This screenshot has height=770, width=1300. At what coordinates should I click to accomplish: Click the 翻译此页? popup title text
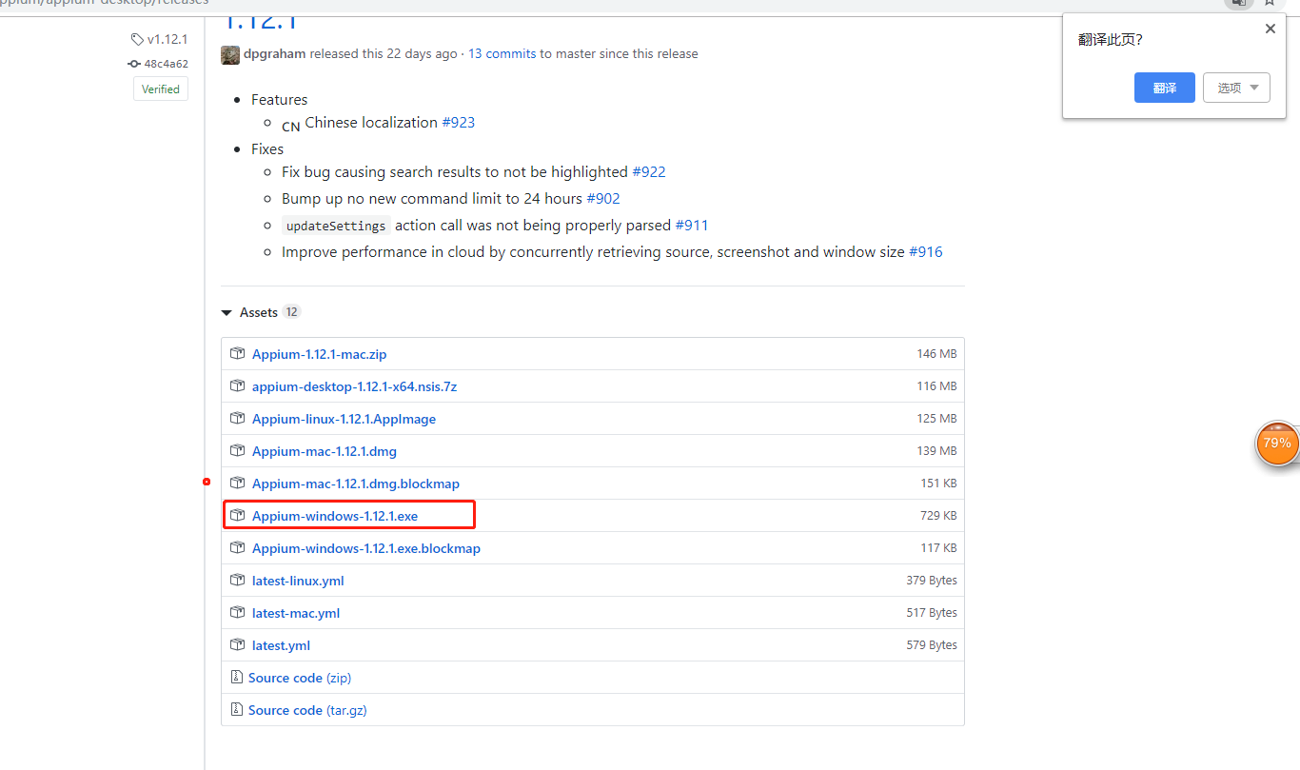(1110, 39)
